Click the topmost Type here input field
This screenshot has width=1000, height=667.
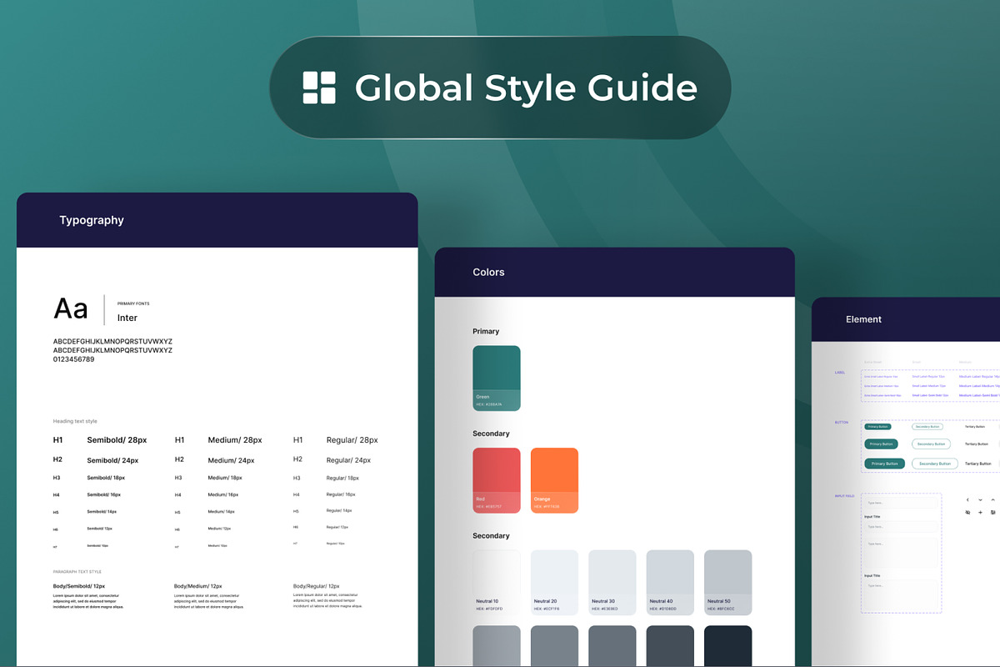point(901,503)
